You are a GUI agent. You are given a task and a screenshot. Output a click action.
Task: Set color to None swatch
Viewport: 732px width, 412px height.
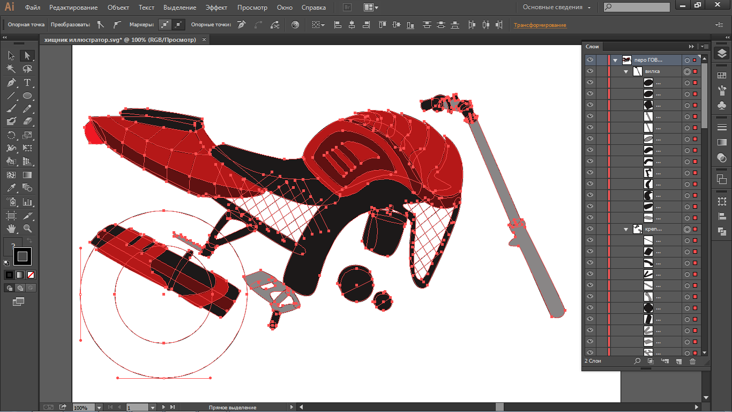[x=31, y=275]
